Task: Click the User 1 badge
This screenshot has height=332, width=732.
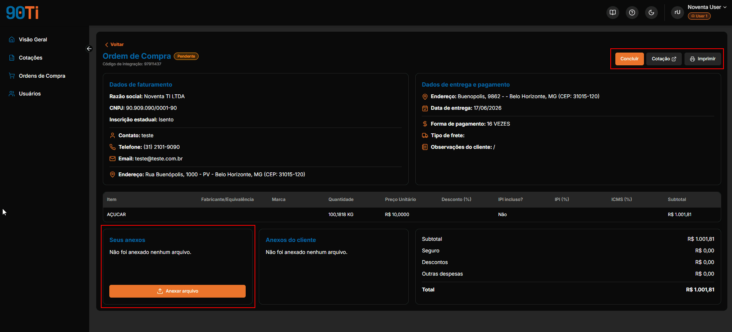Action: coord(699,16)
